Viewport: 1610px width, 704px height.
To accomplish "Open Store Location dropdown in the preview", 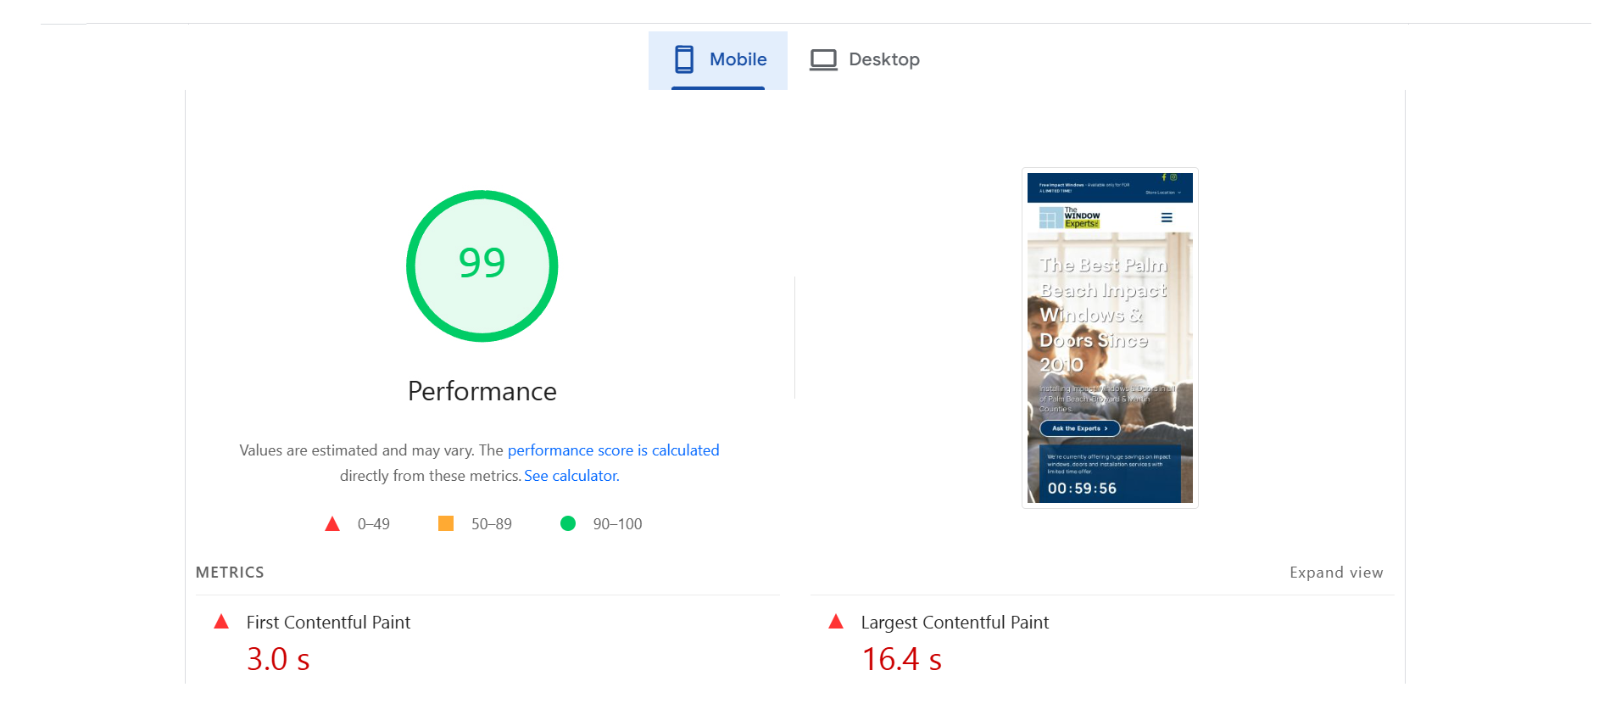I will point(1162,193).
